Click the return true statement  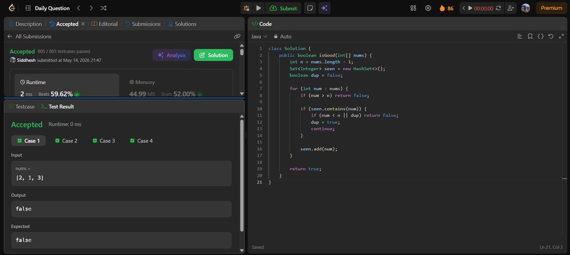305,169
